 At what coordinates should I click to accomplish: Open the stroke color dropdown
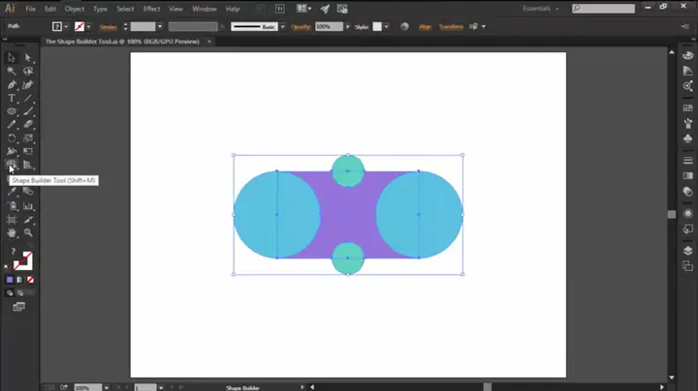point(88,27)
